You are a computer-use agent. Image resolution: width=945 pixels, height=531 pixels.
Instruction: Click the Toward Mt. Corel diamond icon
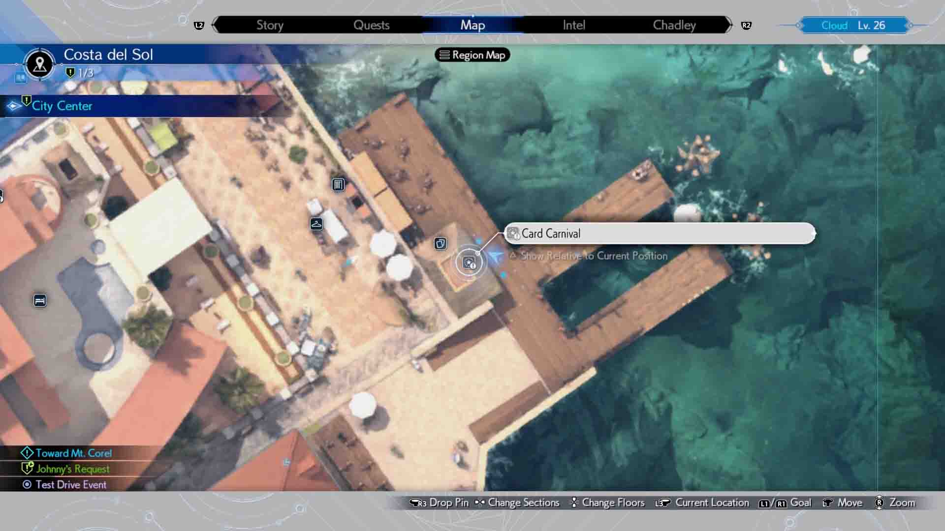[27, 453]
